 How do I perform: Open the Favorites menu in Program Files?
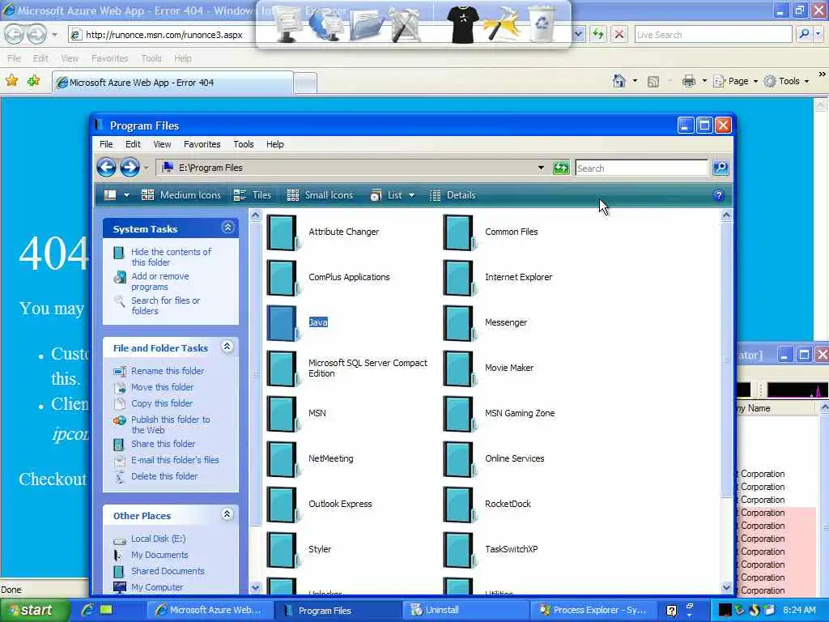(x=202, y=144)
